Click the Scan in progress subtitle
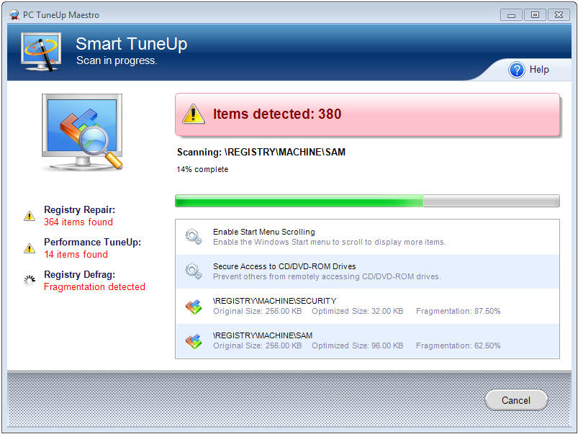Viewport: 578px width, 434px height. point(117,60)
